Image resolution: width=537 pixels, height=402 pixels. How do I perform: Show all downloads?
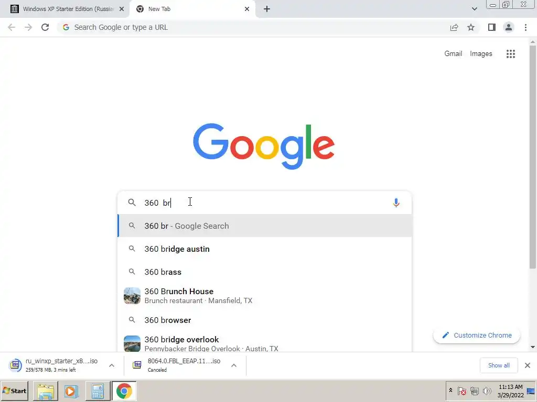499,365
